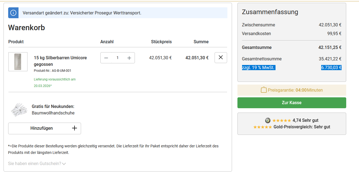The image size is (359, 177).
Task: Expand the 'Sie haben einen Gutschein?' section
Action: 37,164
